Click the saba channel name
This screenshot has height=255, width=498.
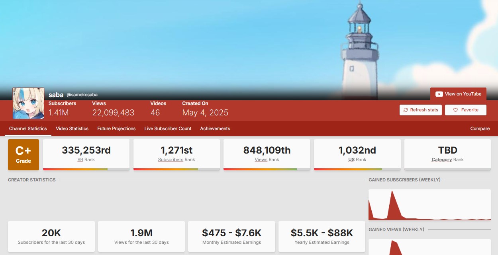[56, 95]
